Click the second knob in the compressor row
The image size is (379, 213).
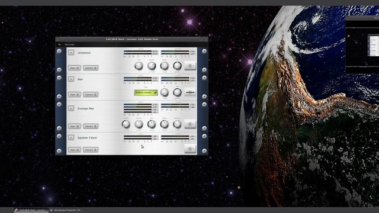click(x=152, y=66)
